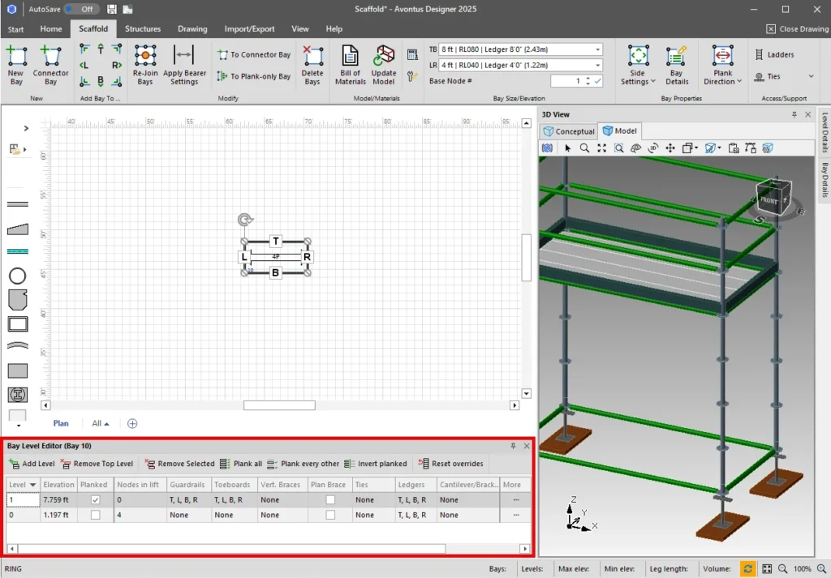
Task: Open Apply Bearer Settings
Action: click(184, 65)
